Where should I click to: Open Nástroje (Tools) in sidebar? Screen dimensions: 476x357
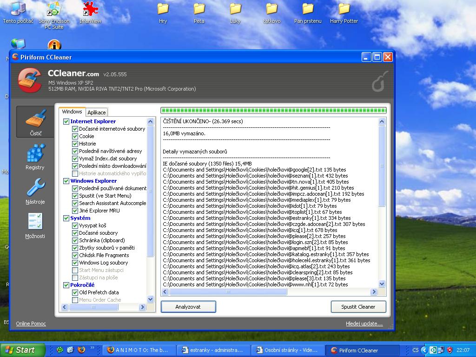pos(35,191)
